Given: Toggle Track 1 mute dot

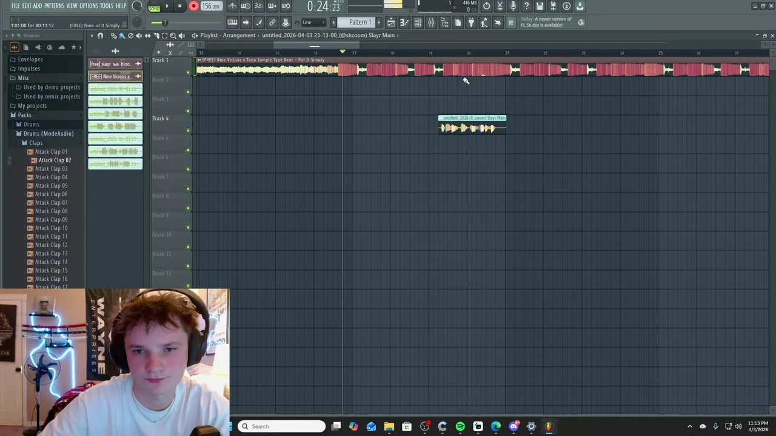Looking at the screenshot, I should pyautogui.click(x=188, y=73).
